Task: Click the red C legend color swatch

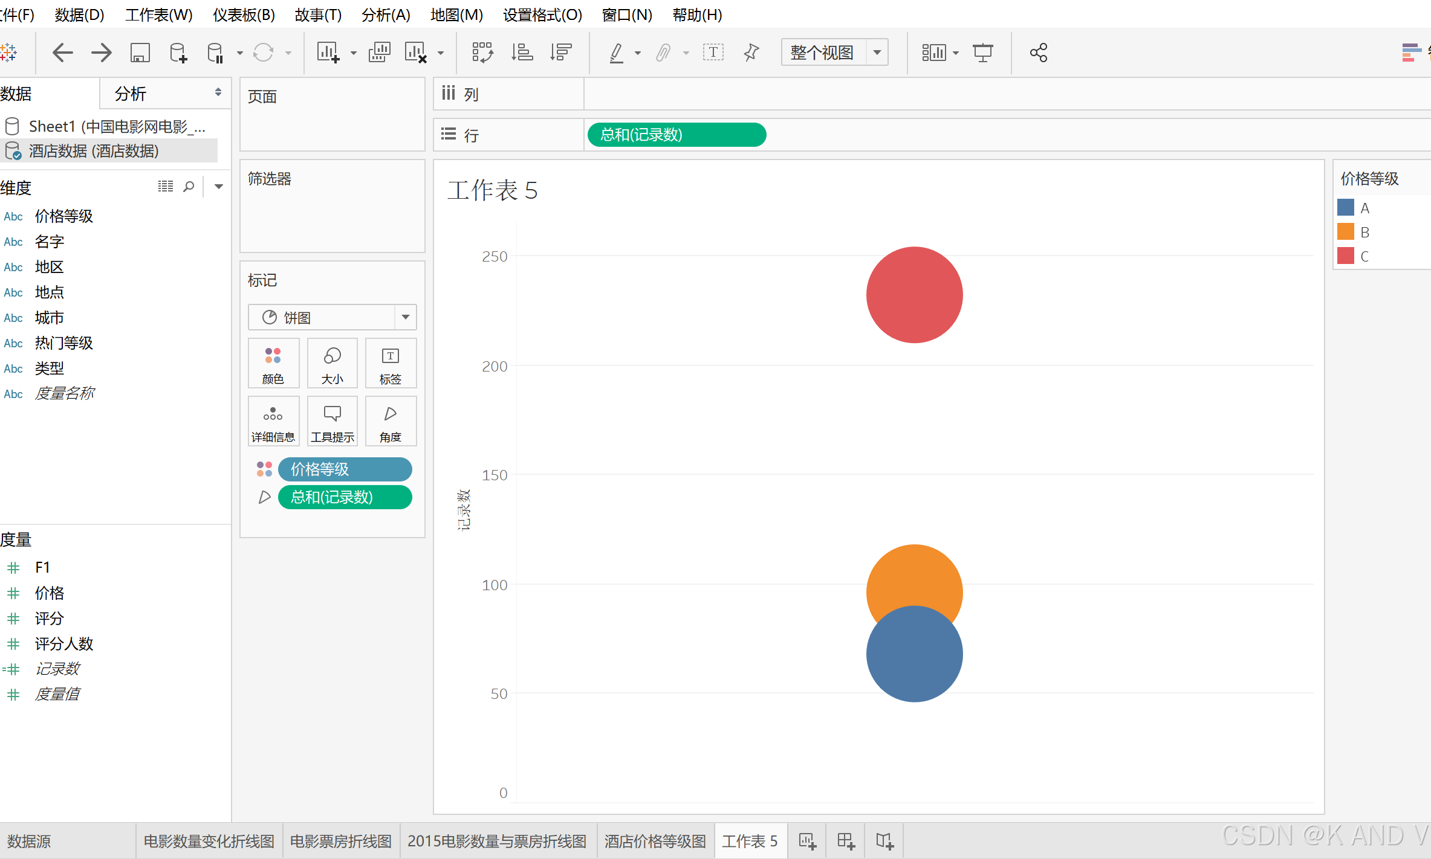Action: click(x=1345, y=256)
